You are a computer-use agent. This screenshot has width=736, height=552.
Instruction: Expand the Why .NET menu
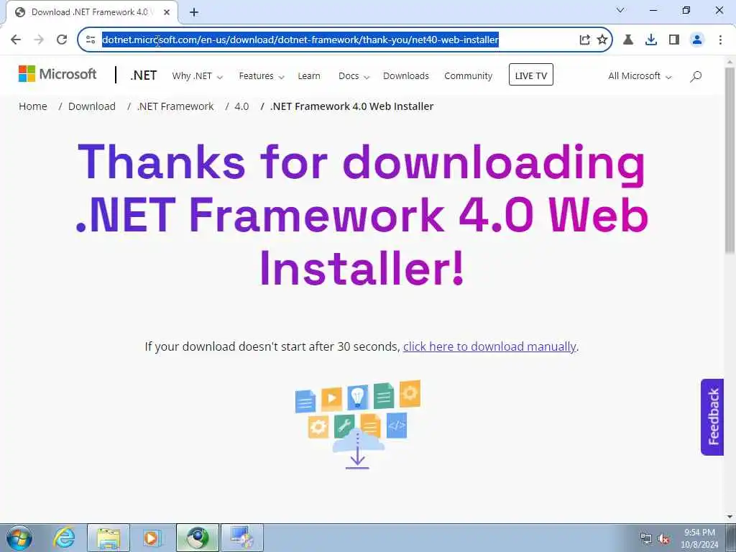click(x=197, y=76)
